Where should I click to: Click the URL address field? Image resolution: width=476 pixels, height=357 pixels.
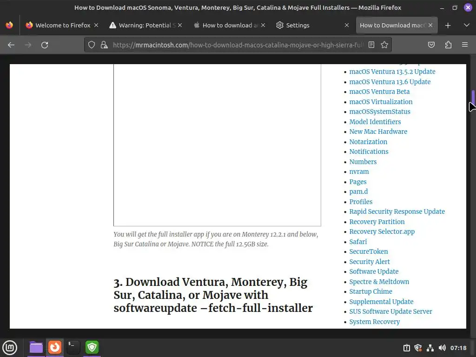(238, 45)
